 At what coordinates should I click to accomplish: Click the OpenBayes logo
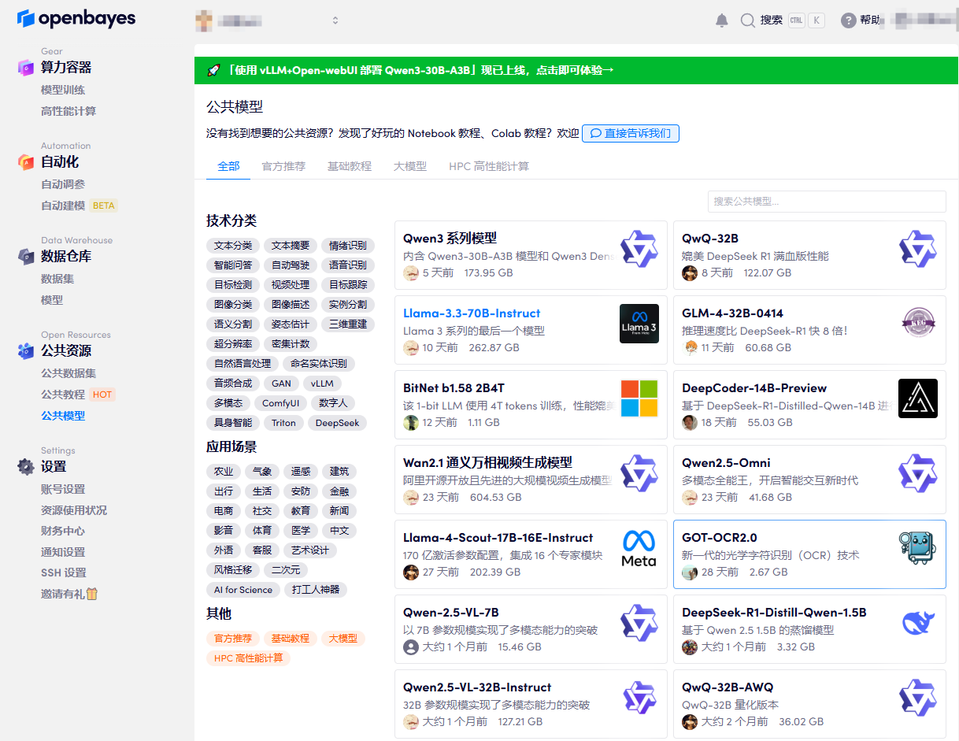(76, 18)
